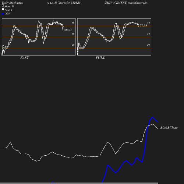Click the 'Slow D' legend label
Image resolution: width=184 pixels, height=184 pixels.
pos(9,6)
